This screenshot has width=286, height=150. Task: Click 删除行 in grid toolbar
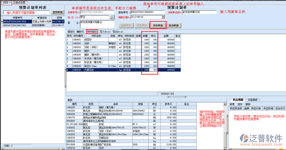coord(80,32)
